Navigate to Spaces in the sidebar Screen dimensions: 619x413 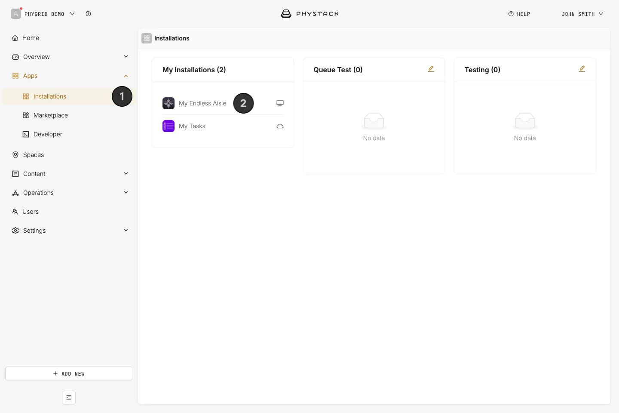pyautogui.click(x=69, y=155)
